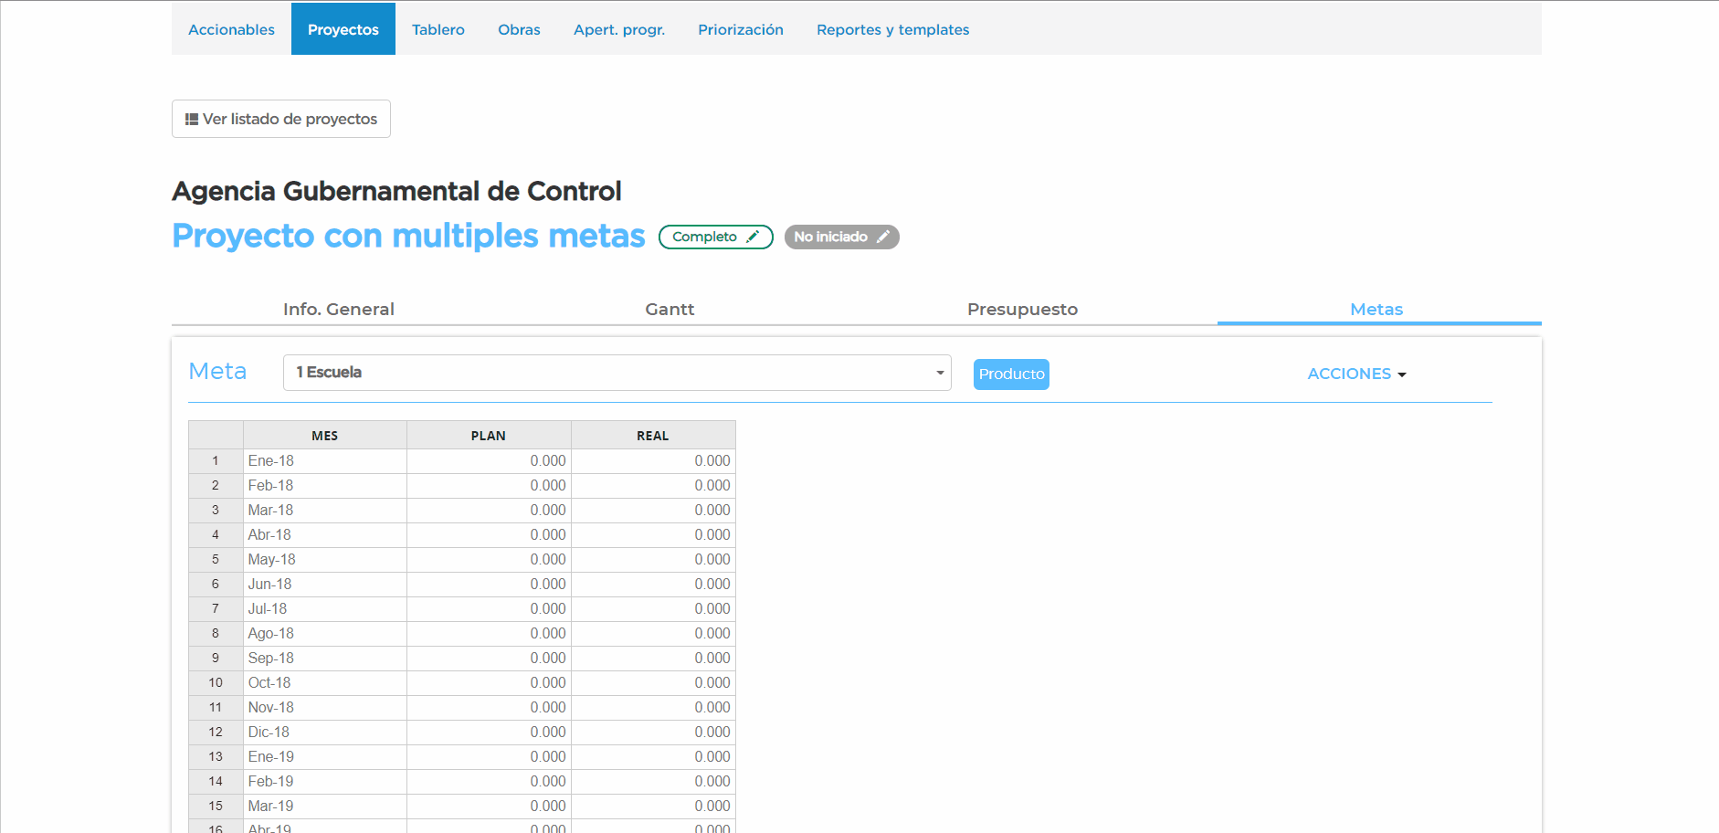Click the pencil icon on No iniciado badge

point(883,237)
